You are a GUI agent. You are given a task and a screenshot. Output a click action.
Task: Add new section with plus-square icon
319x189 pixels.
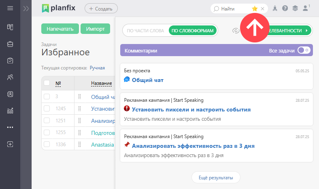[10, 144]
